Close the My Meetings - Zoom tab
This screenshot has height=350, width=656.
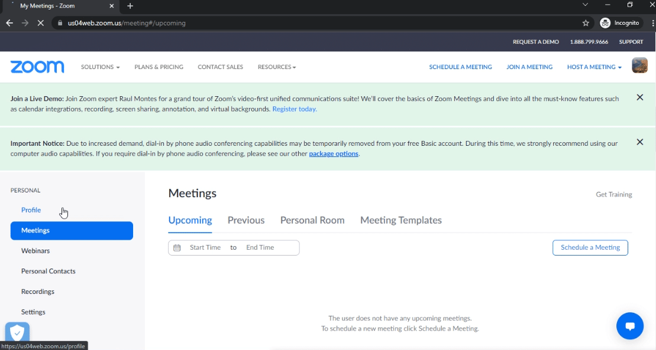pos(112,6)
